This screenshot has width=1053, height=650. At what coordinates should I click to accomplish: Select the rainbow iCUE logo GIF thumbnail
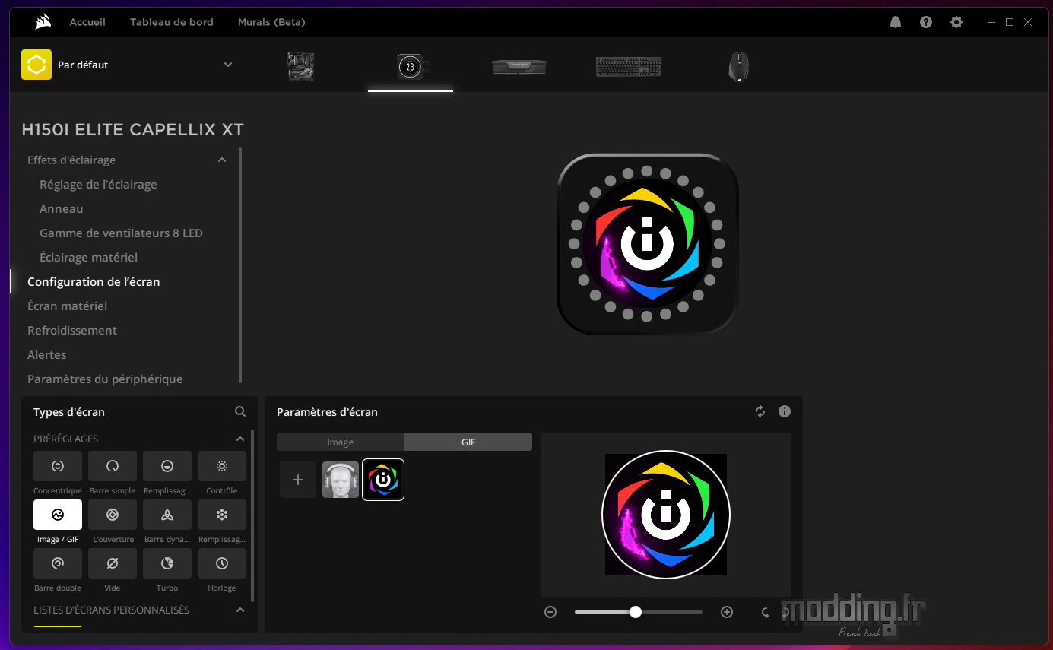(383, 480)
